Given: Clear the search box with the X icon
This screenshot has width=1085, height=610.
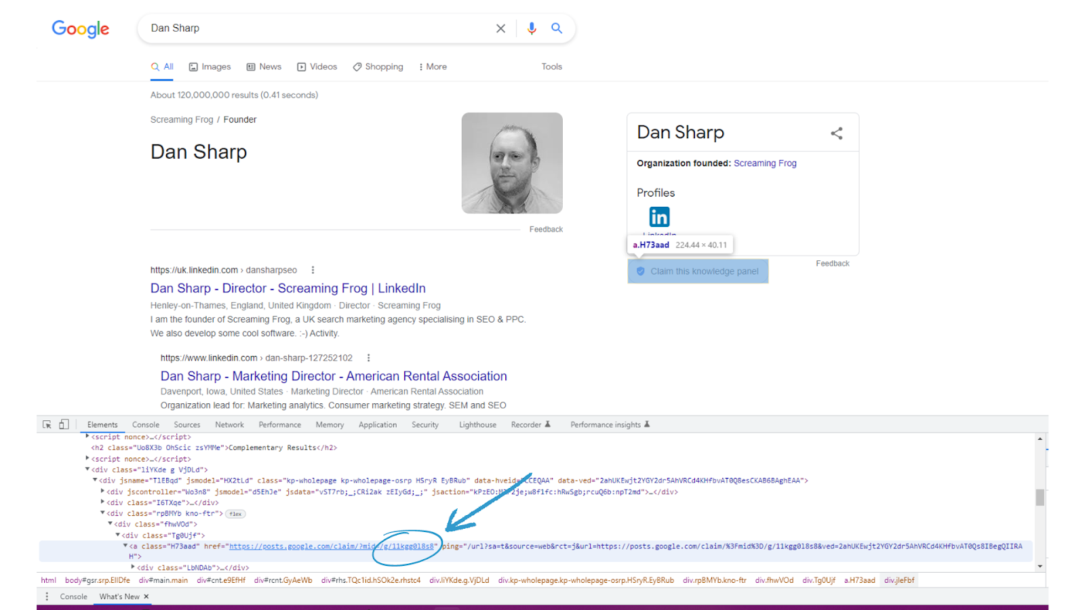Looking at the screenshot, I should pos(500,28).
